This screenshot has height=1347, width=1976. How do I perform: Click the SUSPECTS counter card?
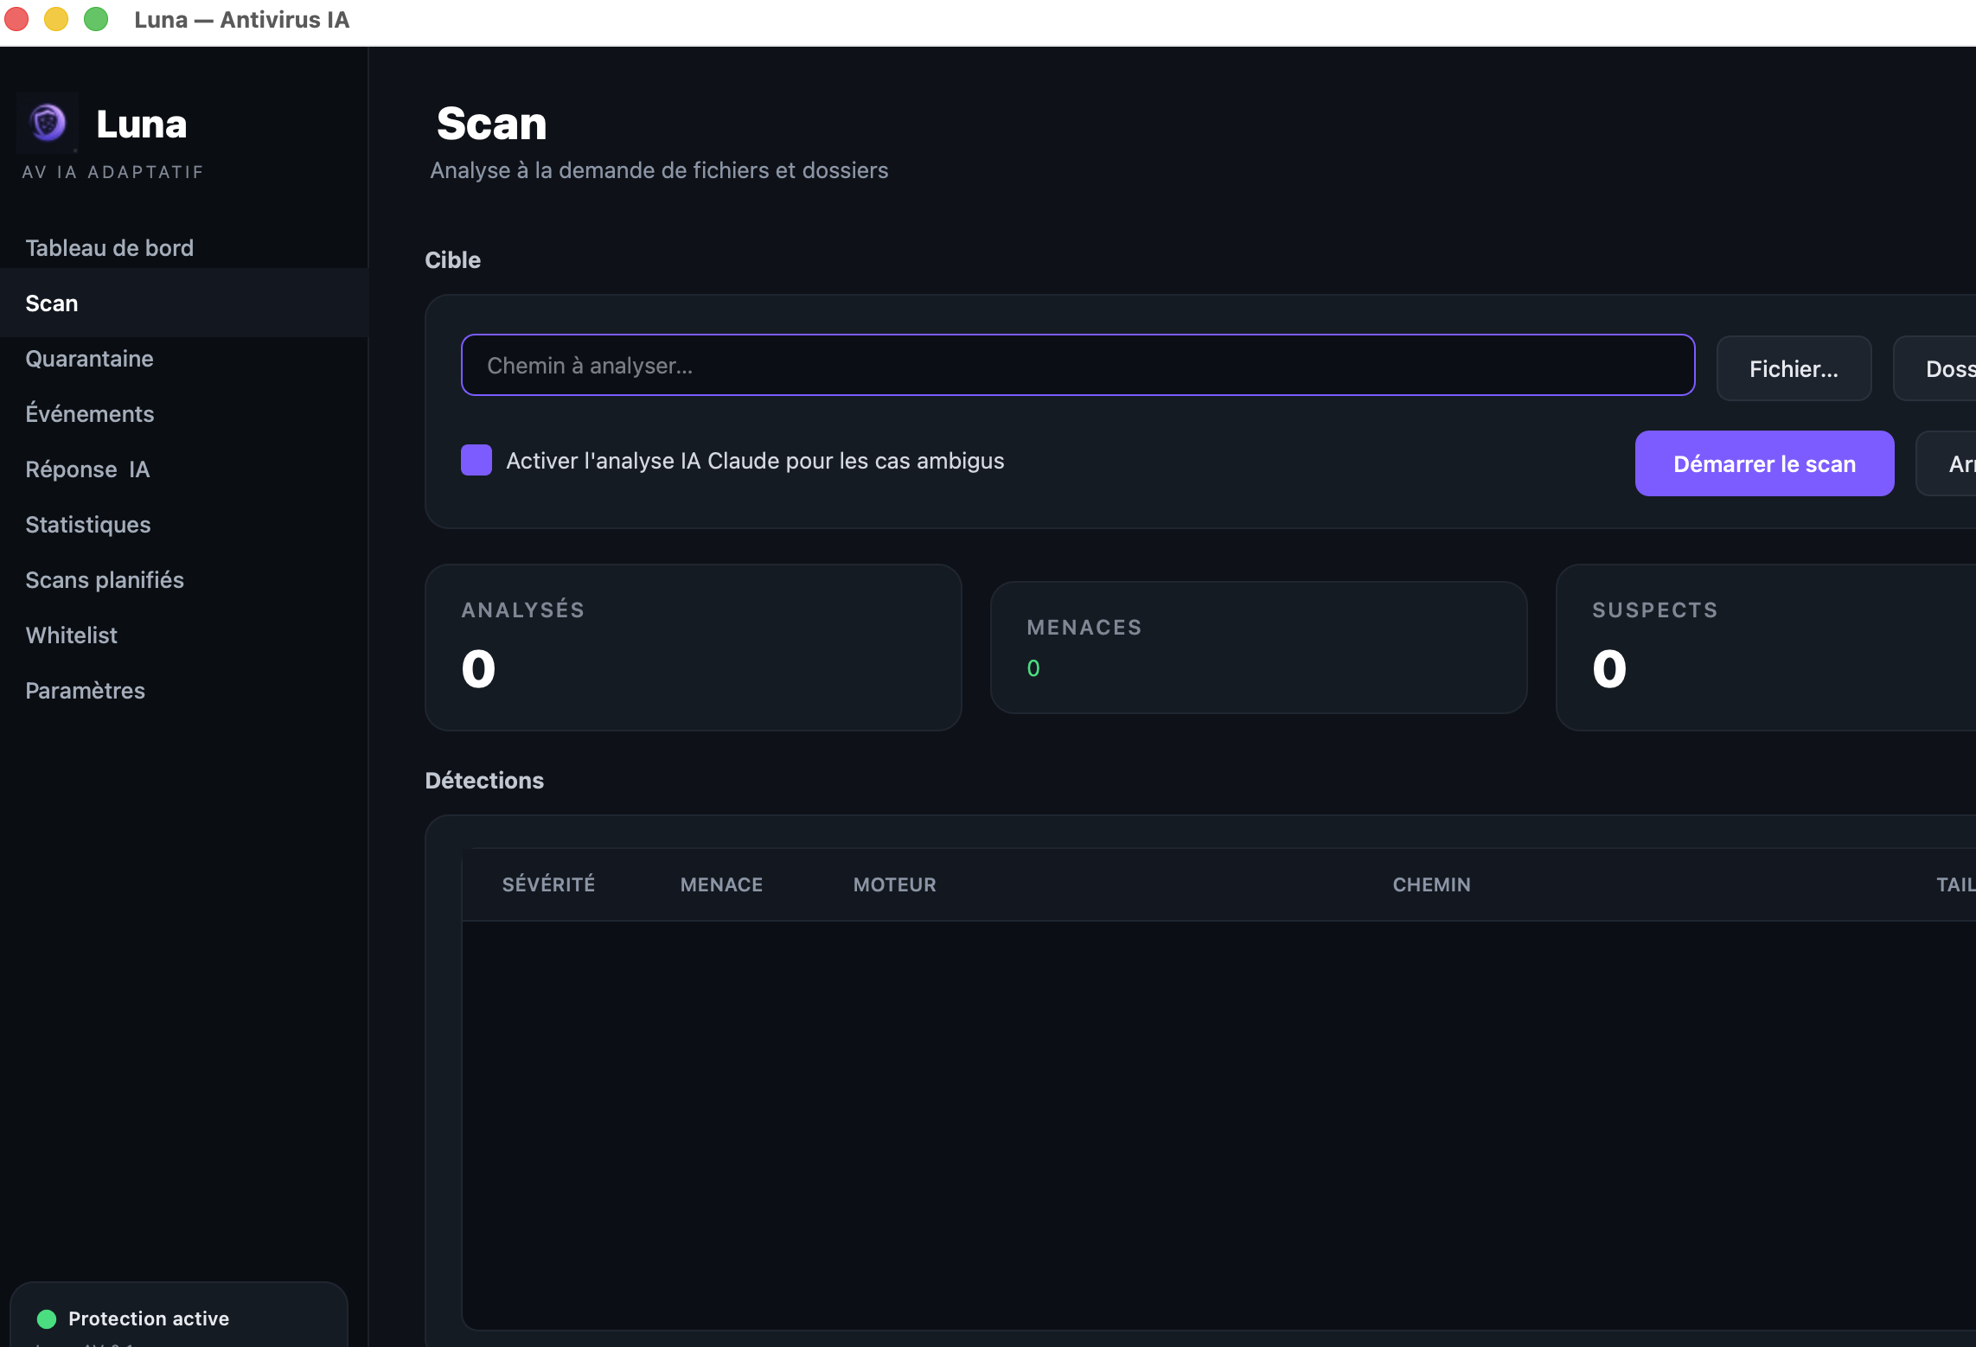[x=1765, y=648]
